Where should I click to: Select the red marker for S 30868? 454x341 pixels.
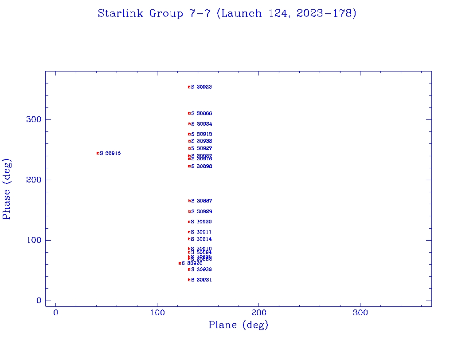click(189, 113)
